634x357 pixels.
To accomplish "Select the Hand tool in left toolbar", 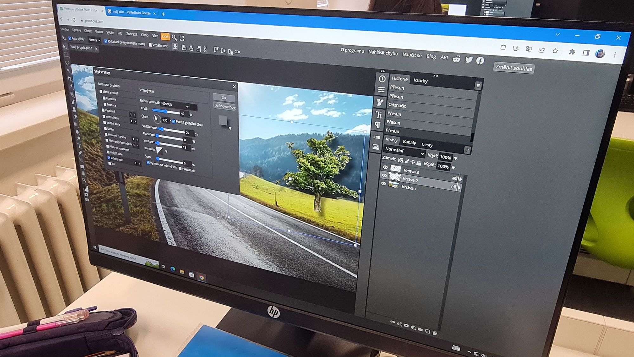I will 83,173.
